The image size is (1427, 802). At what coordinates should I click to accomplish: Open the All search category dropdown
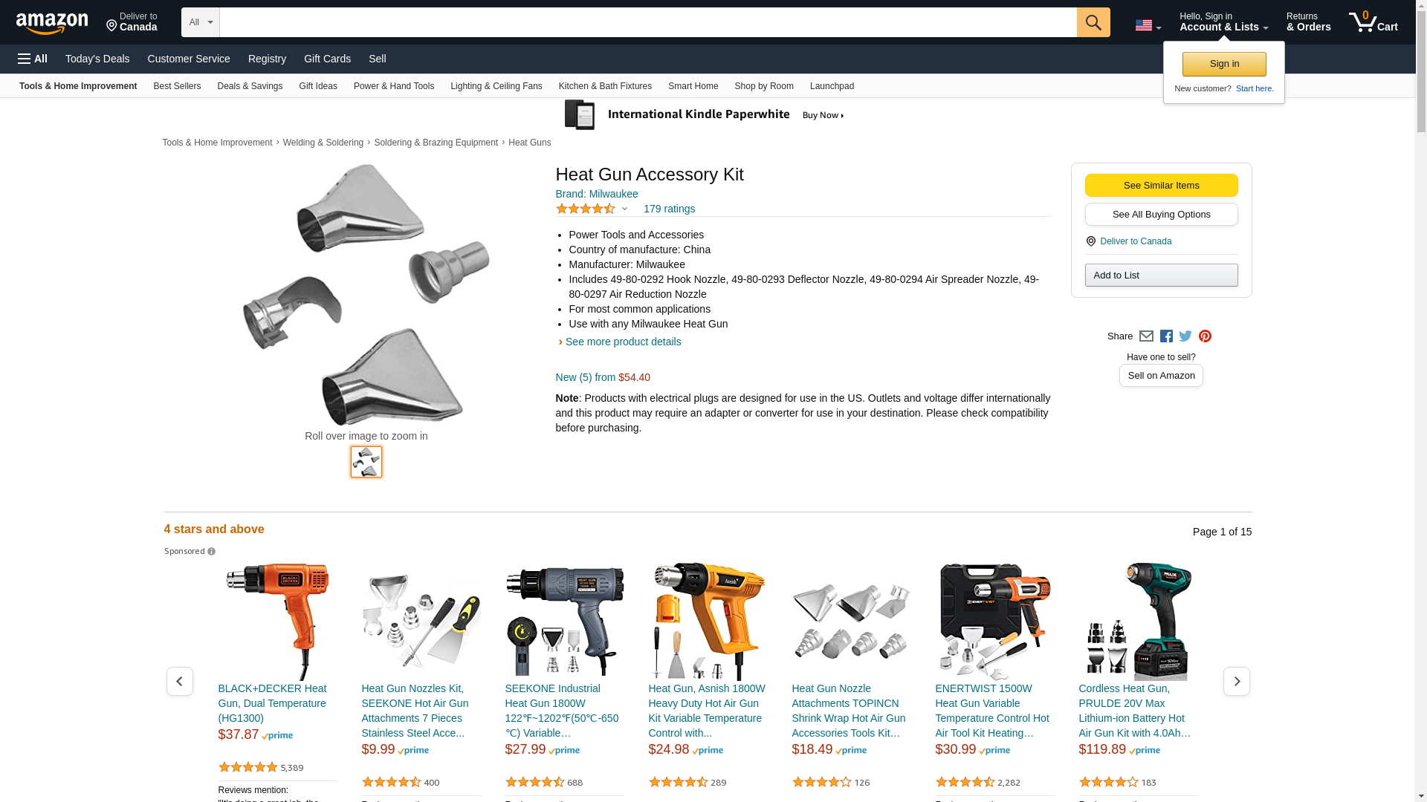pyautogui.click(x=201, y=22)
